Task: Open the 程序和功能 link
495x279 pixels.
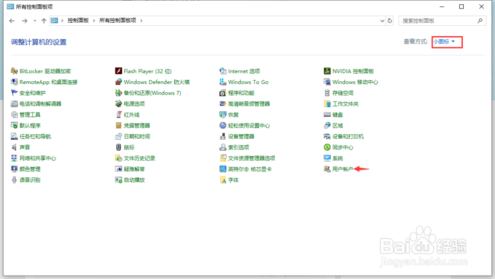Action: point(241,93)
